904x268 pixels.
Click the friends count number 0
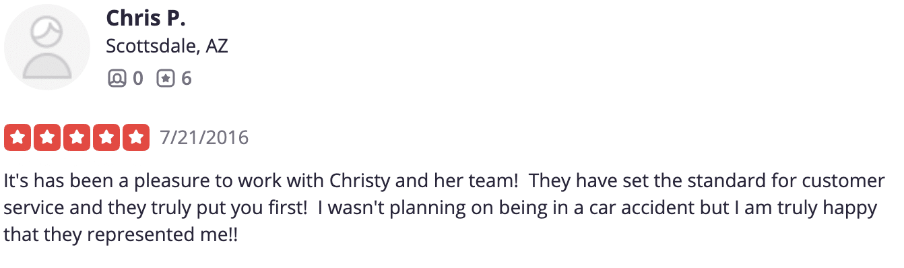pos(137,79)
